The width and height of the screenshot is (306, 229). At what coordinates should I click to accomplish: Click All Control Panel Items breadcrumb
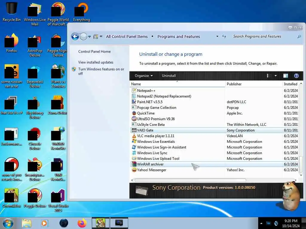click(x=127, y=36)
